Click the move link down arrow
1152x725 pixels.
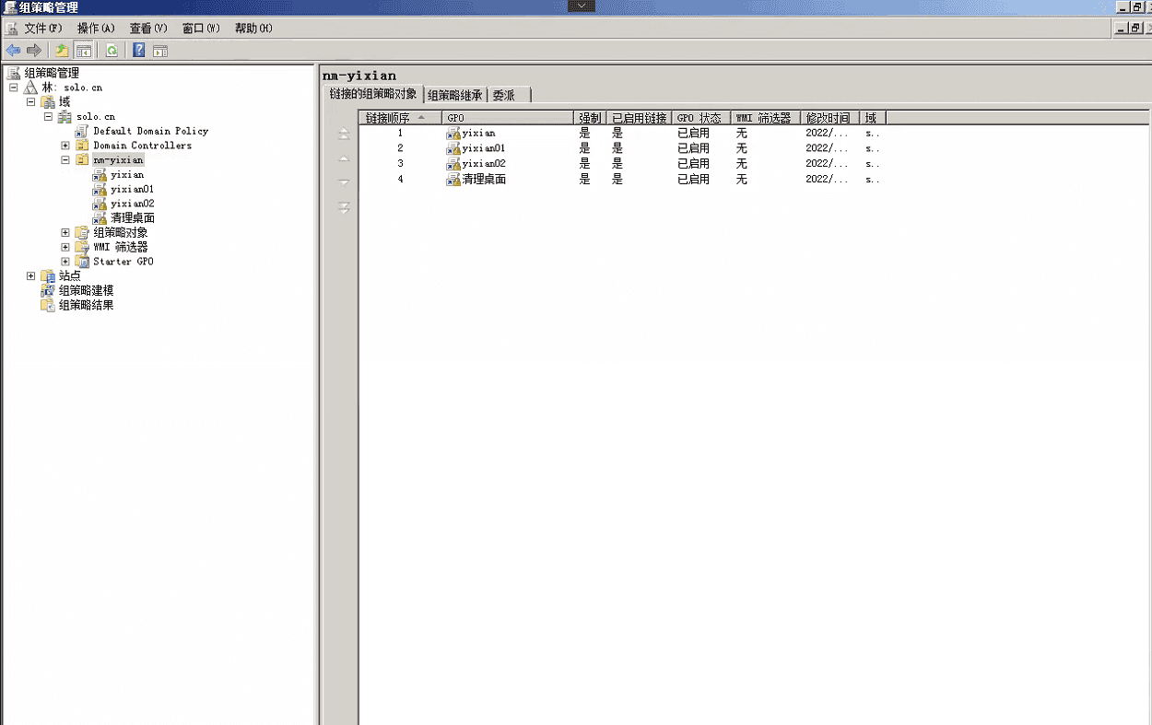coord(344,182)
